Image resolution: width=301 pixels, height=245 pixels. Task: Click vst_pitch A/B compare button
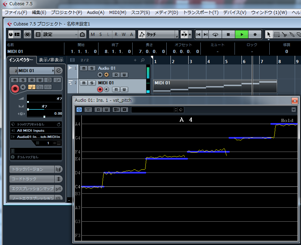click(116, 110)
